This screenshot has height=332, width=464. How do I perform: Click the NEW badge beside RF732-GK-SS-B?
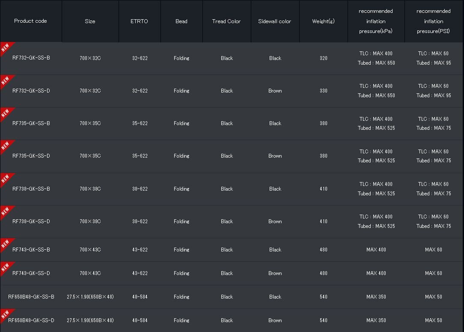click(6, 48)
